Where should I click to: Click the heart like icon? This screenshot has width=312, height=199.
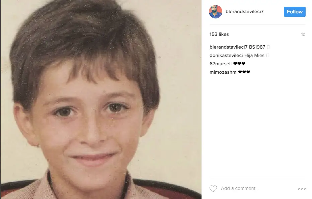[213, 188]
